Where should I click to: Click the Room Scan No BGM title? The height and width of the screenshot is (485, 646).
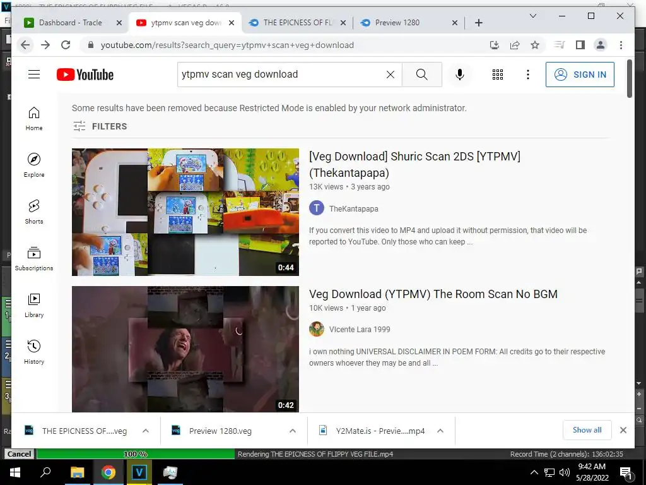click(433, 294)
